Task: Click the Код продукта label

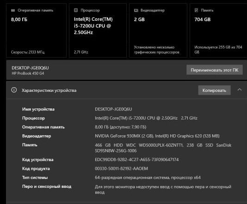Action: tap(36, 168)
